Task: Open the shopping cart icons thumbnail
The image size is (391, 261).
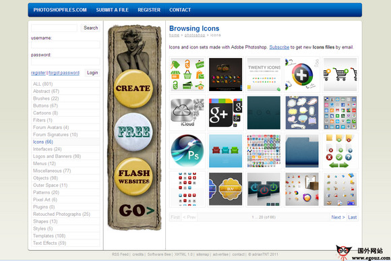Action: pyautogui.click(x=340, y=75)
